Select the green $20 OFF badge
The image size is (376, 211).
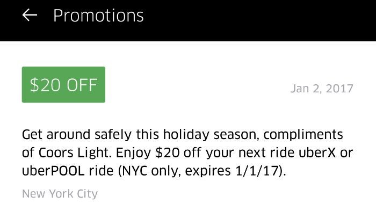63,85
